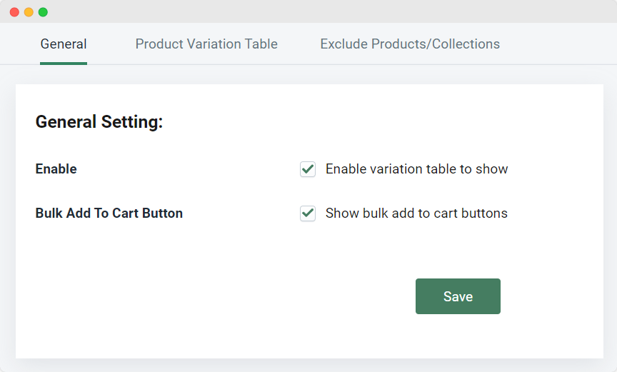
Task: Open the Product Variation Table tab
Action: [x=206, y=44]
